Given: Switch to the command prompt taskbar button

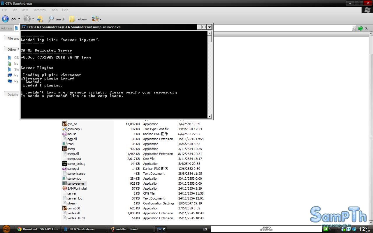Looking at the screenshot, I should click(x=161, y=229).
